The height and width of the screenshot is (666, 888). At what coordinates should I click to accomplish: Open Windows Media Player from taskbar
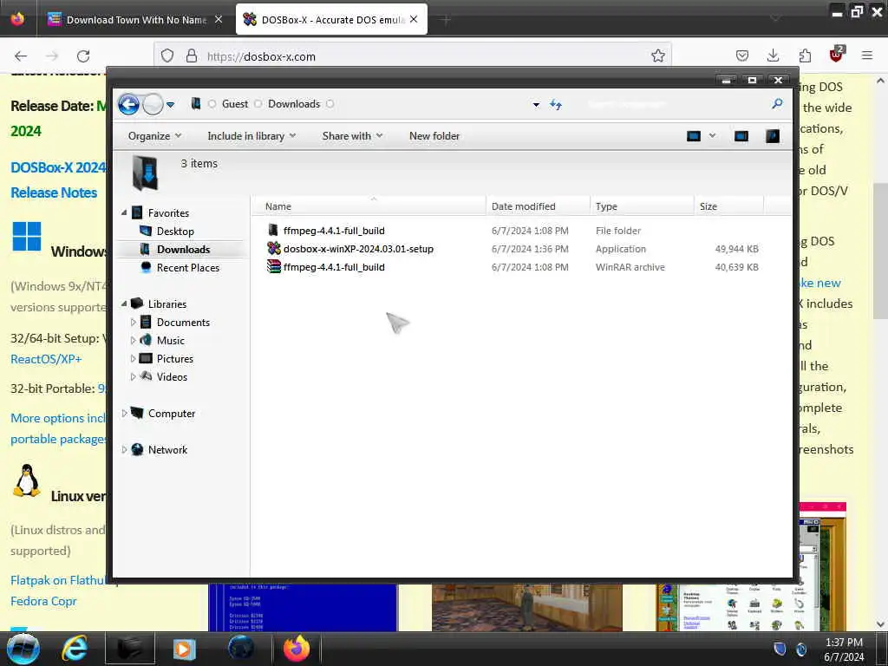184,649
